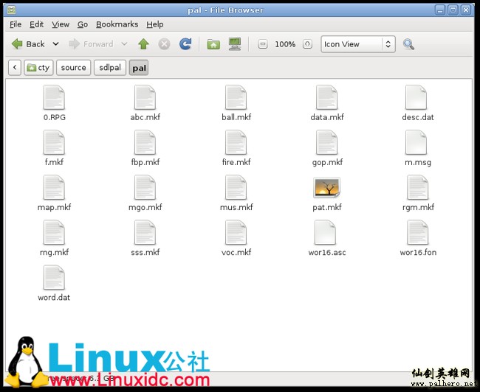480x392 pixels.
Task: Click the Up parent folder arrow icon
Action: 143,44
